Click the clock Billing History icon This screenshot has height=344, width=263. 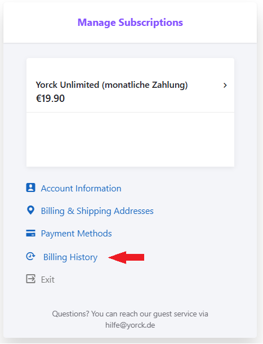(30, 256)
